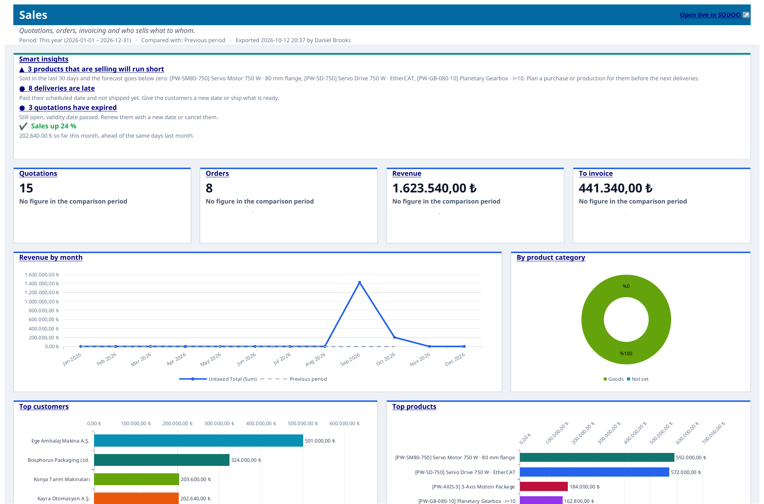This screenshot has width=764, height=504.
Task: Click the Oct 2026 data point on revenue line
Action: (395, 337)
